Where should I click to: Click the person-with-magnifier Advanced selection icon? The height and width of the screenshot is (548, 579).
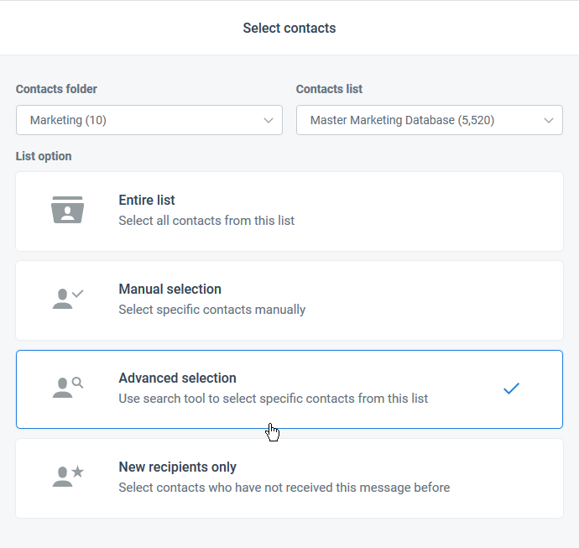pyautogui.click(x=68, y=388)
